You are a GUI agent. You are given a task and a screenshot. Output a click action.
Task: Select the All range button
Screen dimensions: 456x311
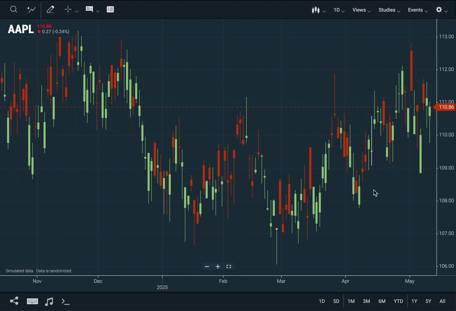coord(442,301)
